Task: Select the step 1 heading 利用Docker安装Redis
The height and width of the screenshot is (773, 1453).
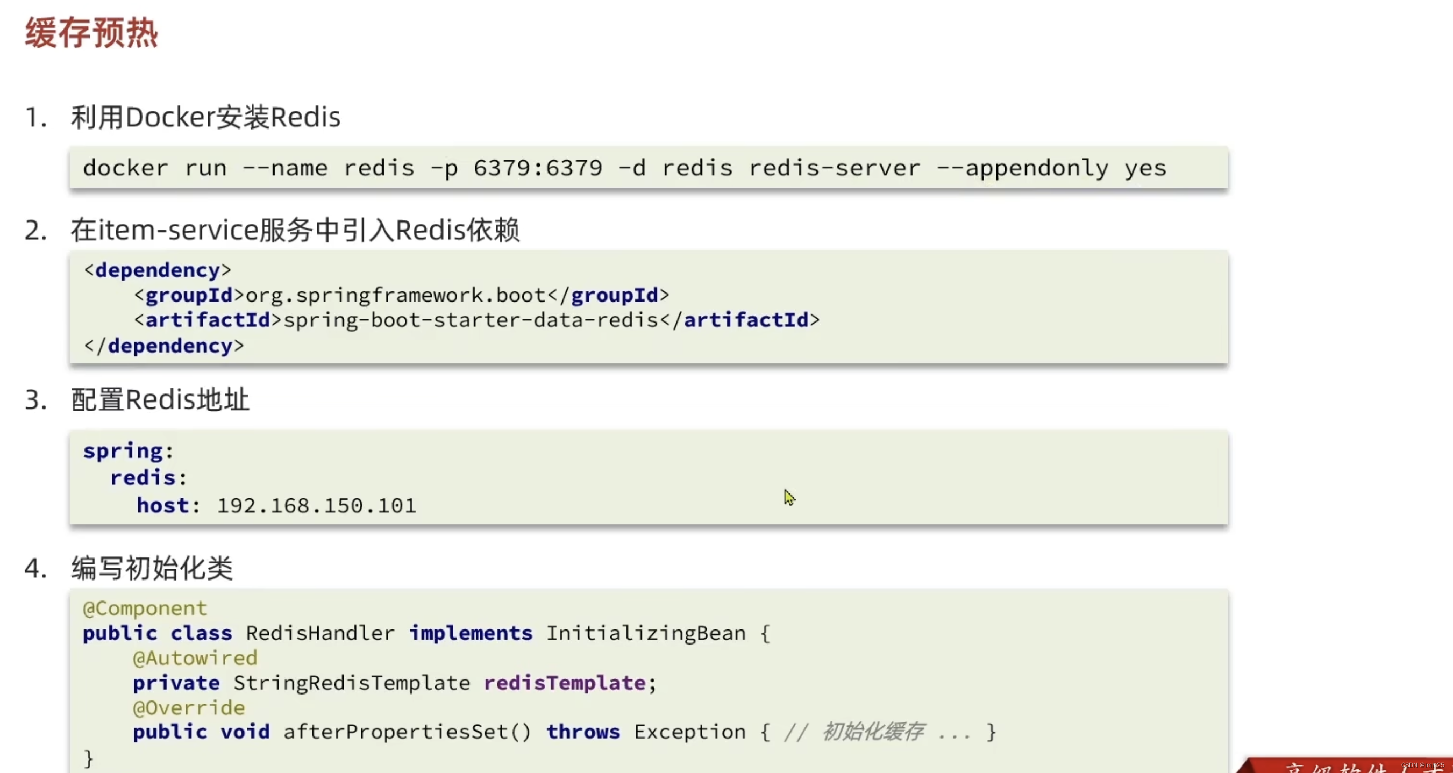Action: point(205,117)
